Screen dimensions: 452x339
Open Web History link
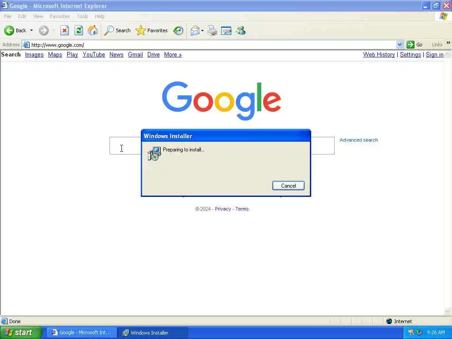coord(379,54)
